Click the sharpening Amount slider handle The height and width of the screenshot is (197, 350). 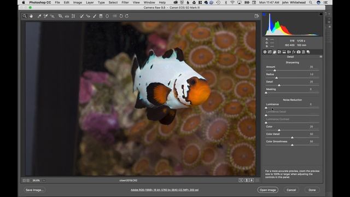pos(275,71)
